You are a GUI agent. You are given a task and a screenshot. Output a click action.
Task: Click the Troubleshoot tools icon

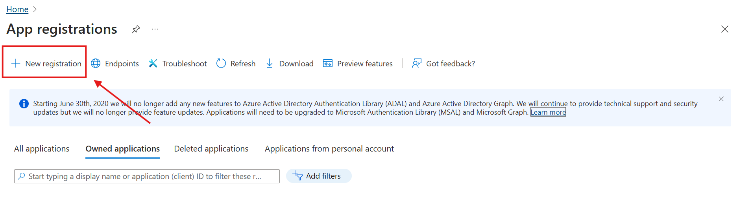153,63
